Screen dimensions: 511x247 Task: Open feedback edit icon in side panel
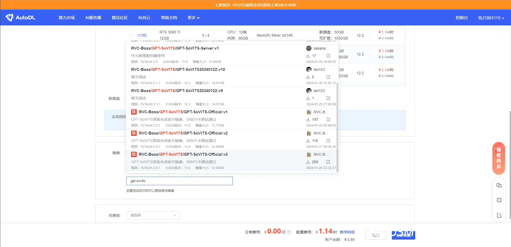pyautogui.click(x=499, y=215)
